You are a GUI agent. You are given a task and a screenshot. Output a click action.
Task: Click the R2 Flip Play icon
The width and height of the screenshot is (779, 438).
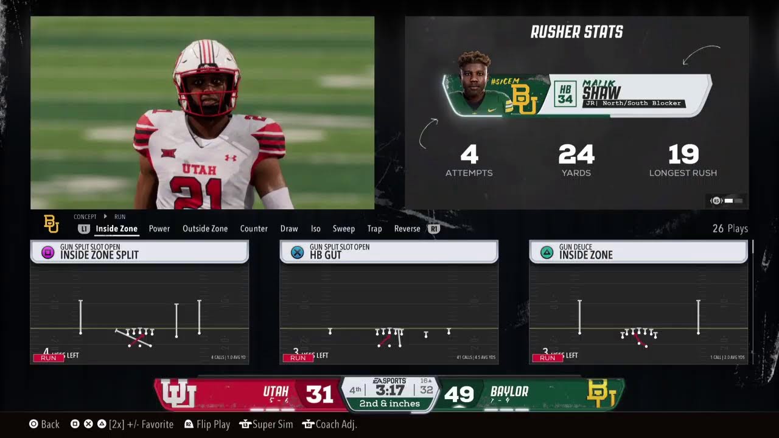189,424
